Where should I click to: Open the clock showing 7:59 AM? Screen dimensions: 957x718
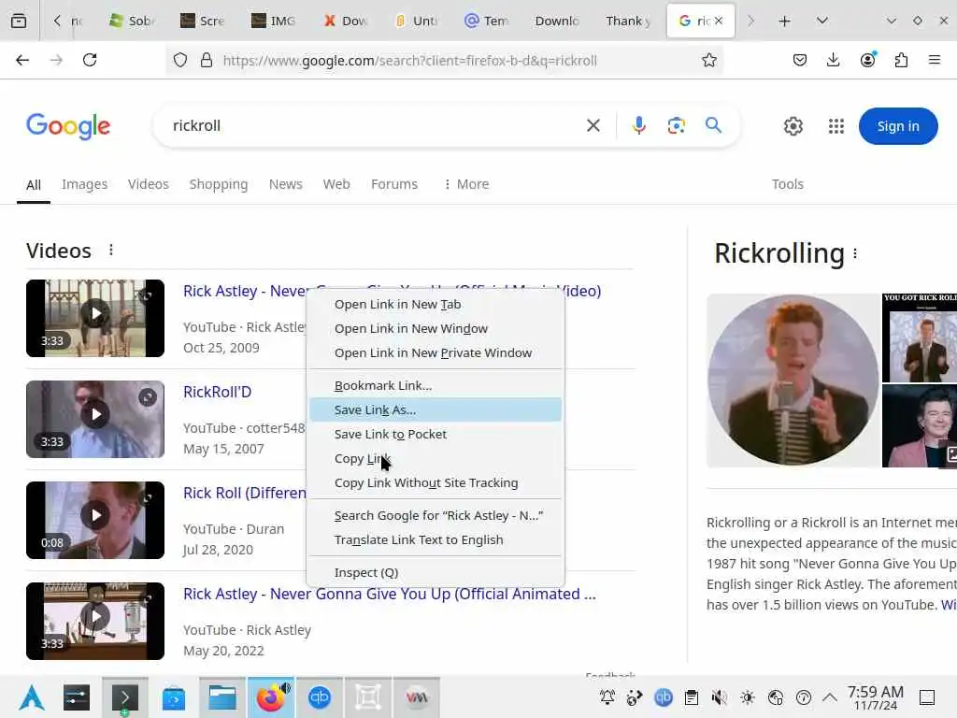(x=875, y=697)
